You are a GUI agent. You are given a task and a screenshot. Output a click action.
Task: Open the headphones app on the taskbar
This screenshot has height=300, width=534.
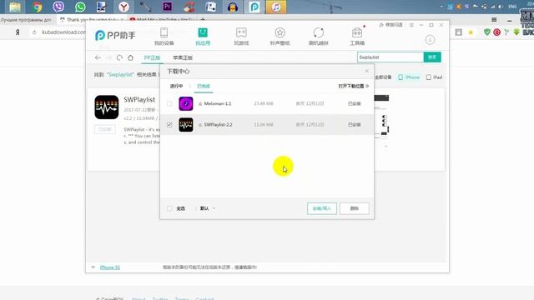[x=233, y=7]
